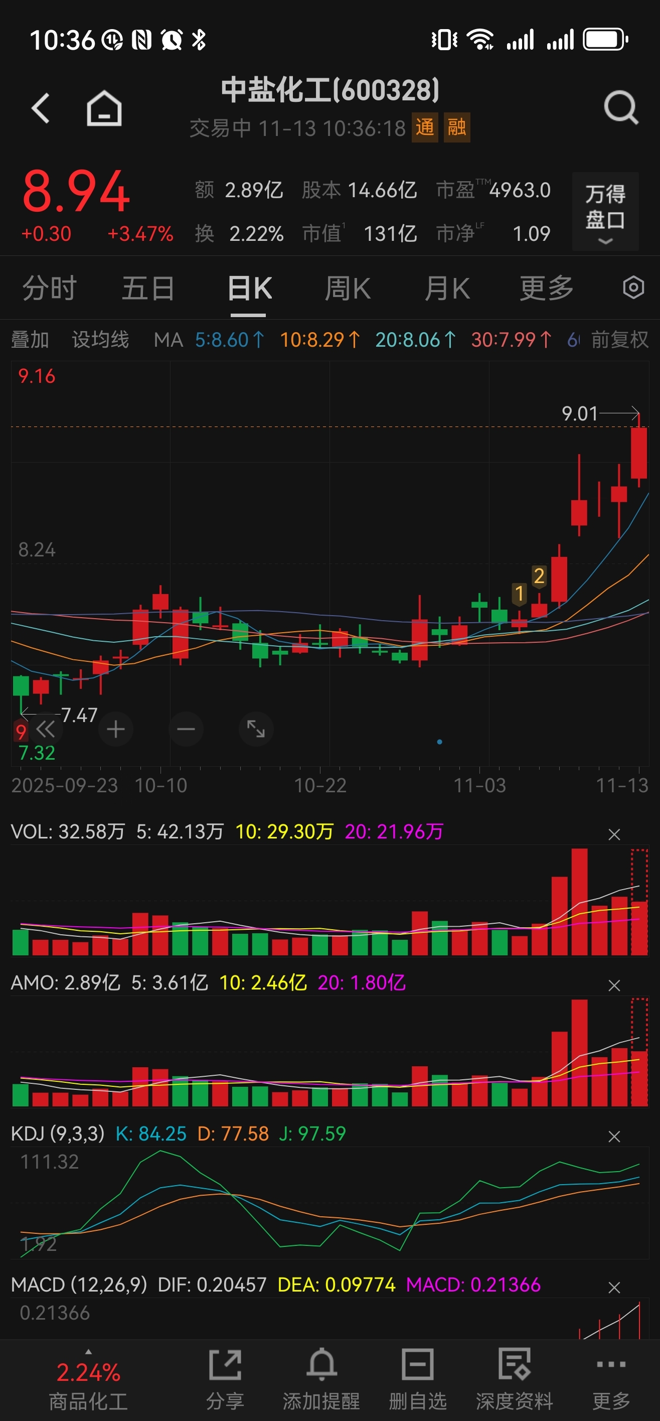
Task: Open 深度资料 document icon
Action: point(514,1365)
